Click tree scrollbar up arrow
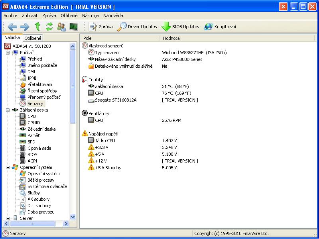This screenshot has width=319, height=239. (73, 46)
